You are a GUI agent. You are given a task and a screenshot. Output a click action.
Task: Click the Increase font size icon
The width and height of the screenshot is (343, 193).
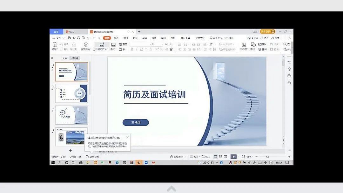pos(166,44)
